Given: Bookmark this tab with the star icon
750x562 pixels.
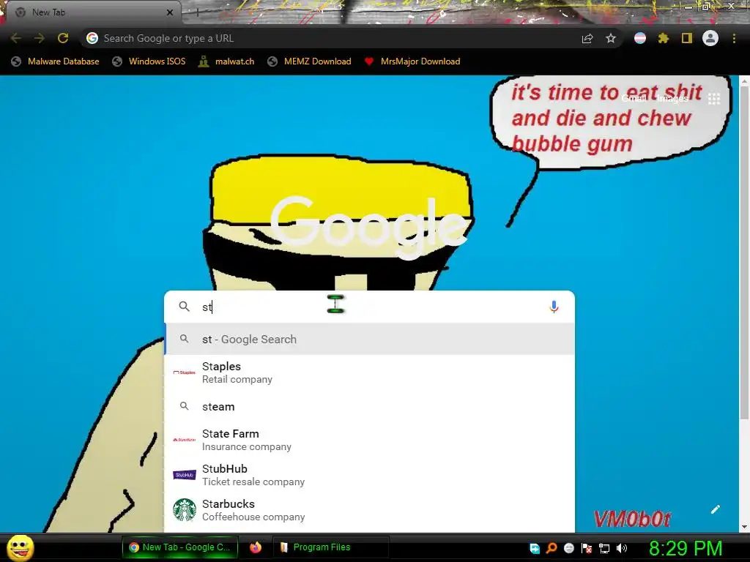Looking at the screenshot, I should tap(611, 39).
